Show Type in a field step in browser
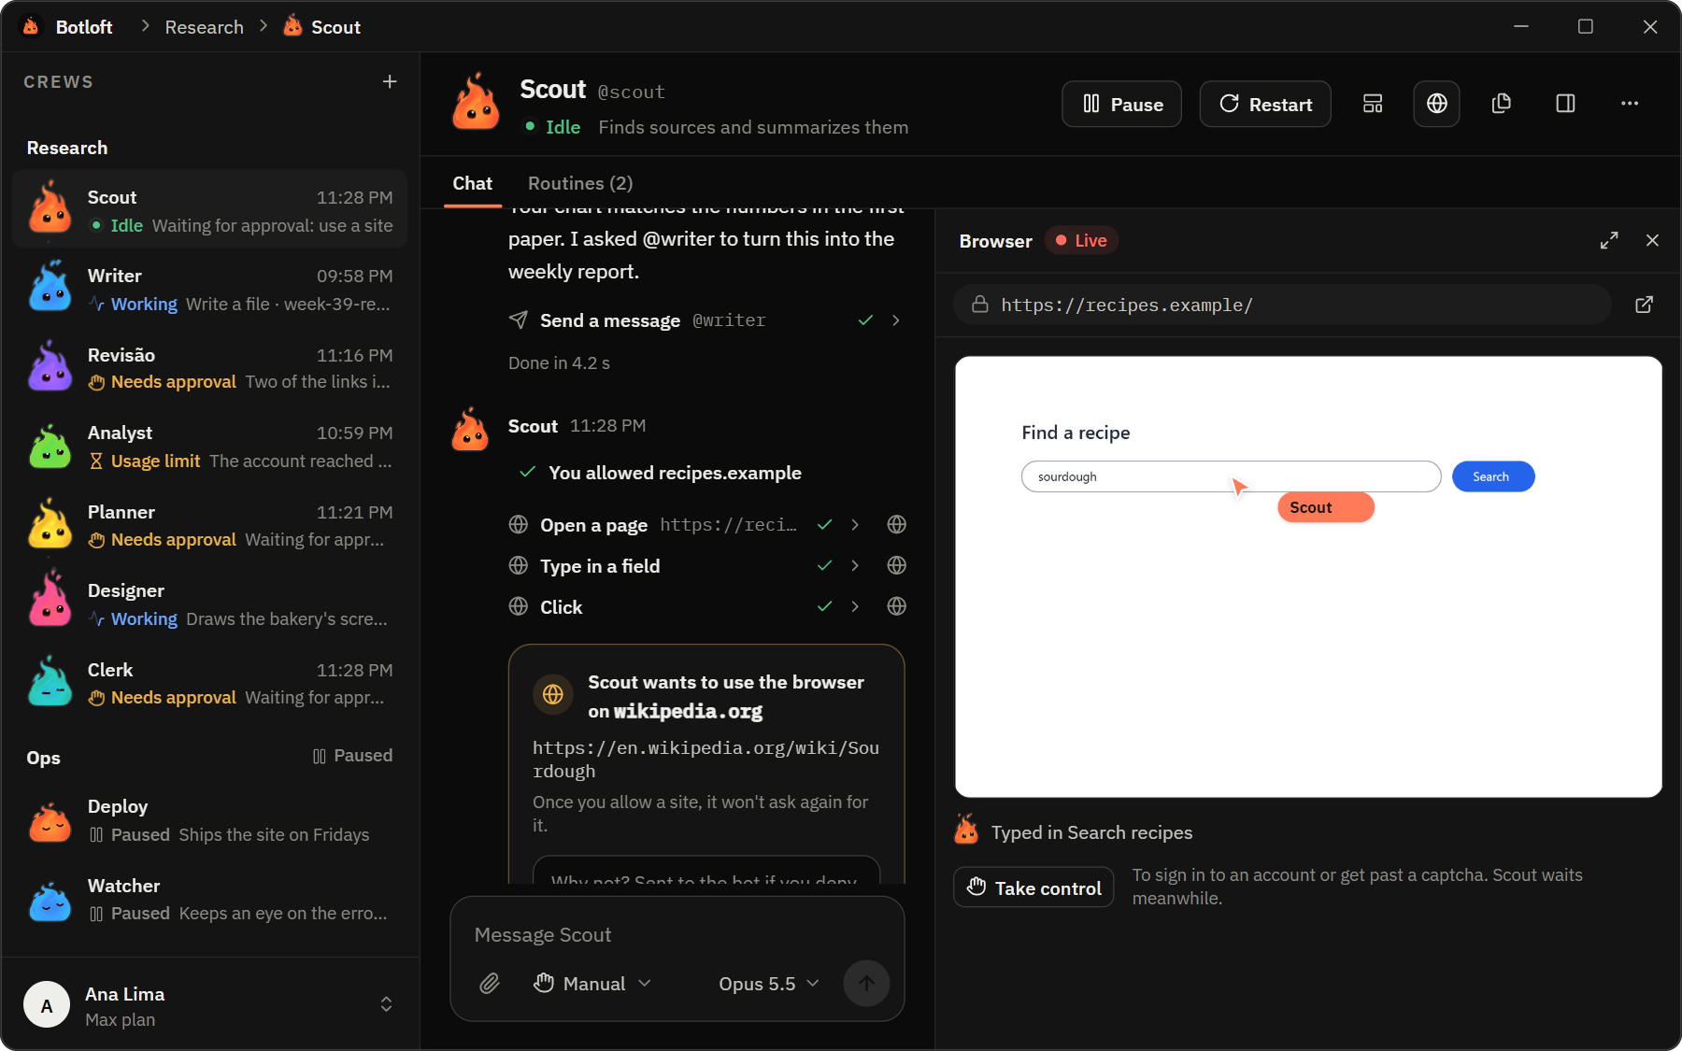 coord(897,565)
